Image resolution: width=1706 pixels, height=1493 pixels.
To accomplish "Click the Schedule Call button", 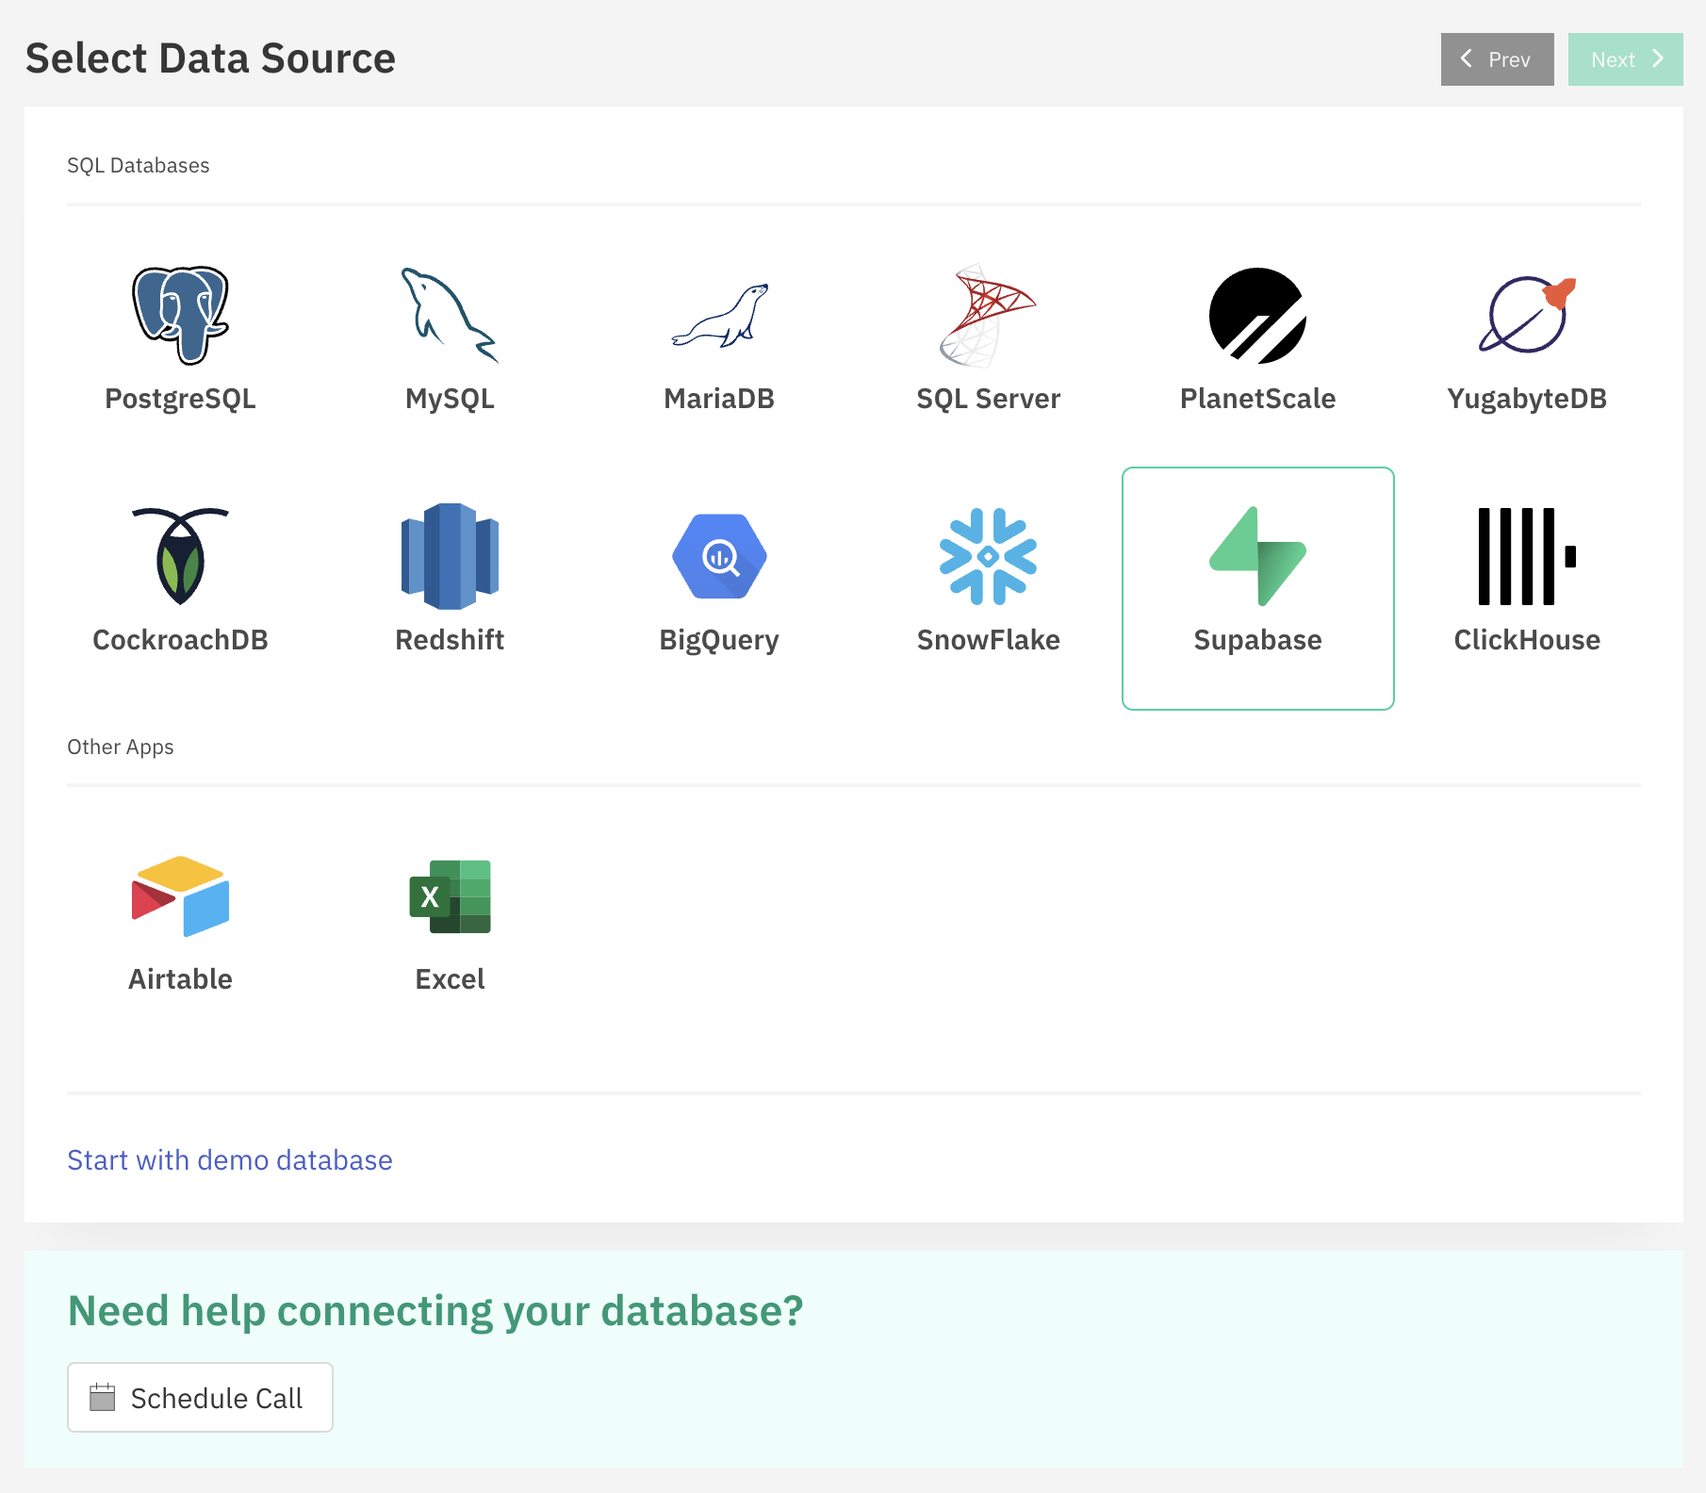I will [200, 1397].
